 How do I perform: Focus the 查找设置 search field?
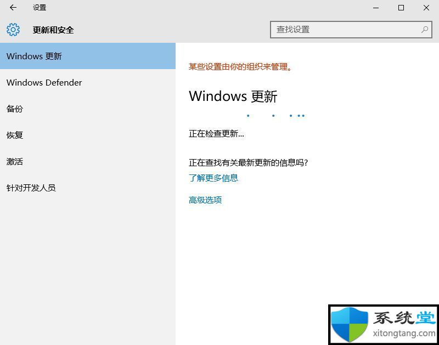[x=351, y=30]
